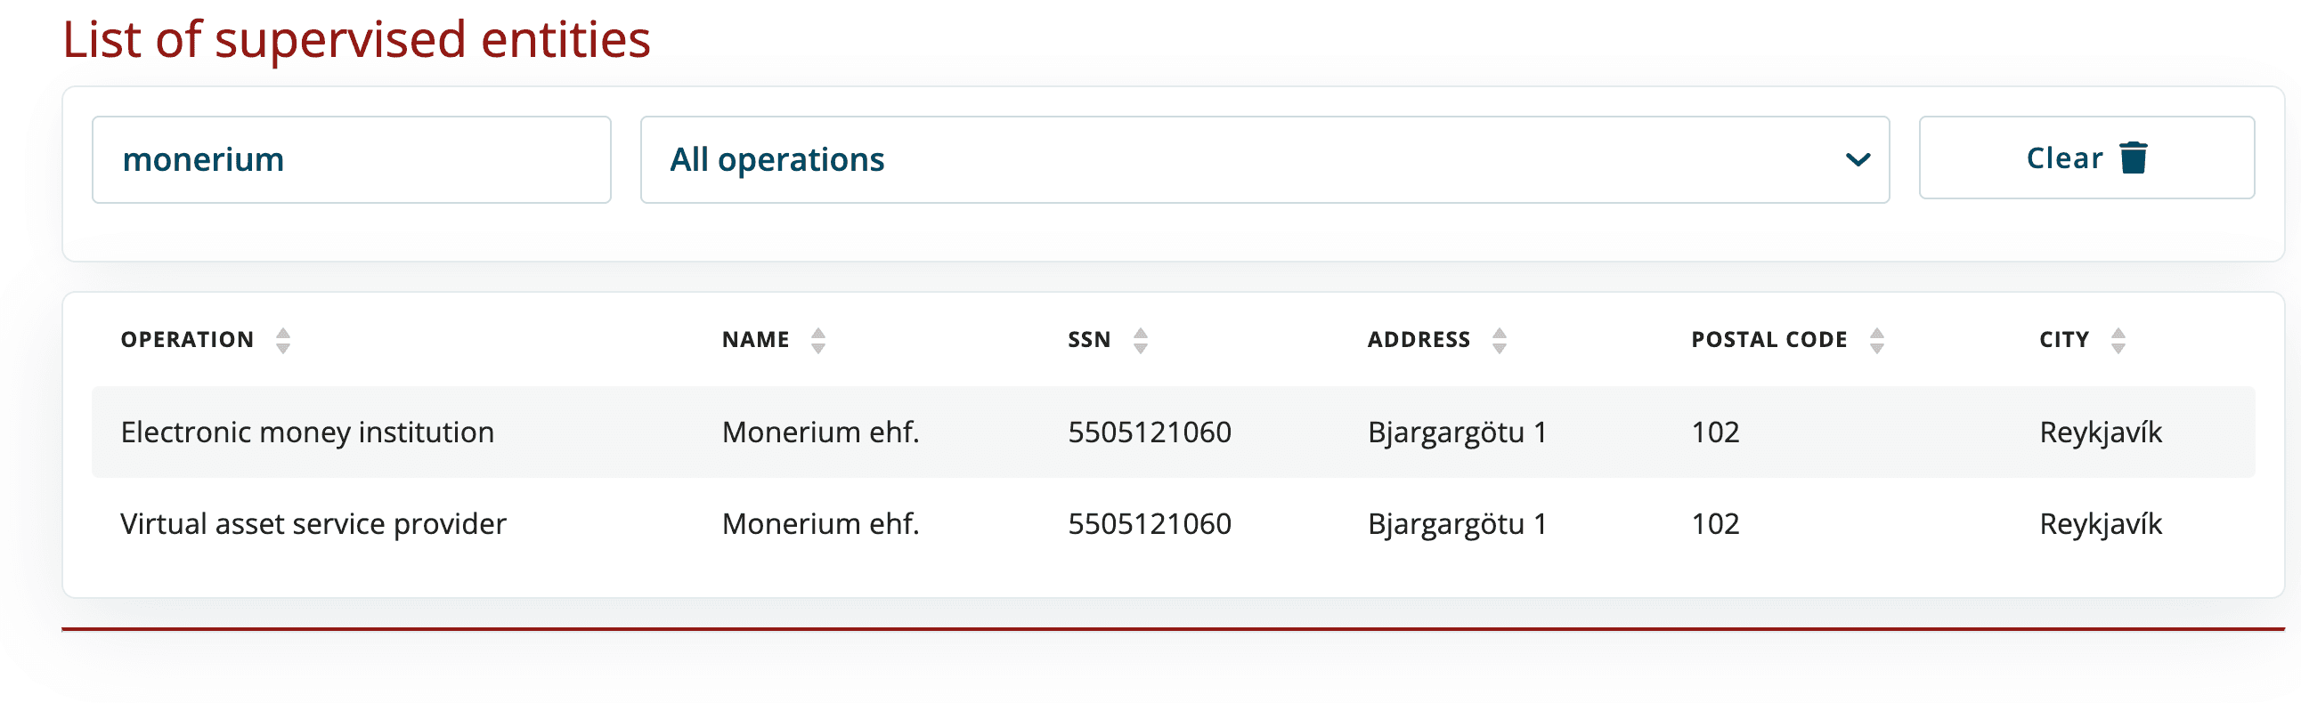2301x703 pixels.
Task: Sort table by Address column arrows
Action: coord(1499,340)
